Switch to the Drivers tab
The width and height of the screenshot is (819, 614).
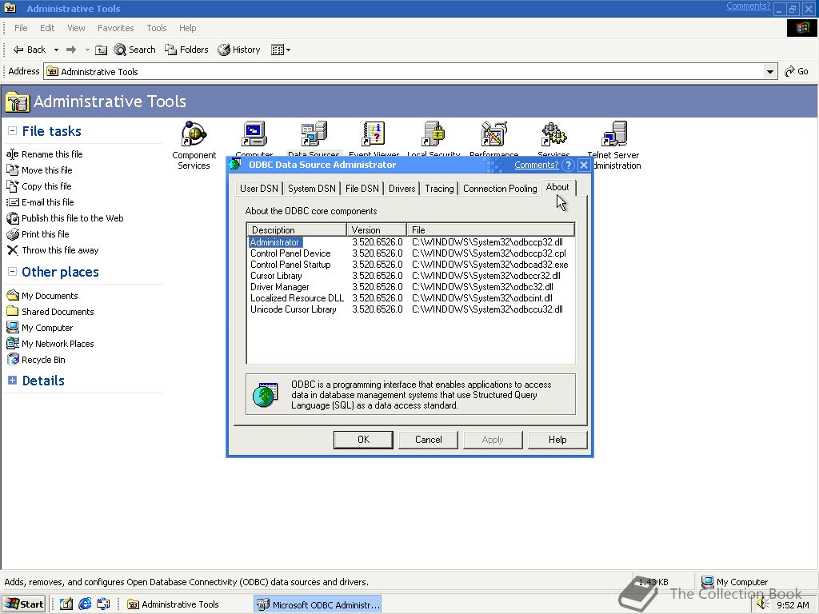(x=402, y=189)
